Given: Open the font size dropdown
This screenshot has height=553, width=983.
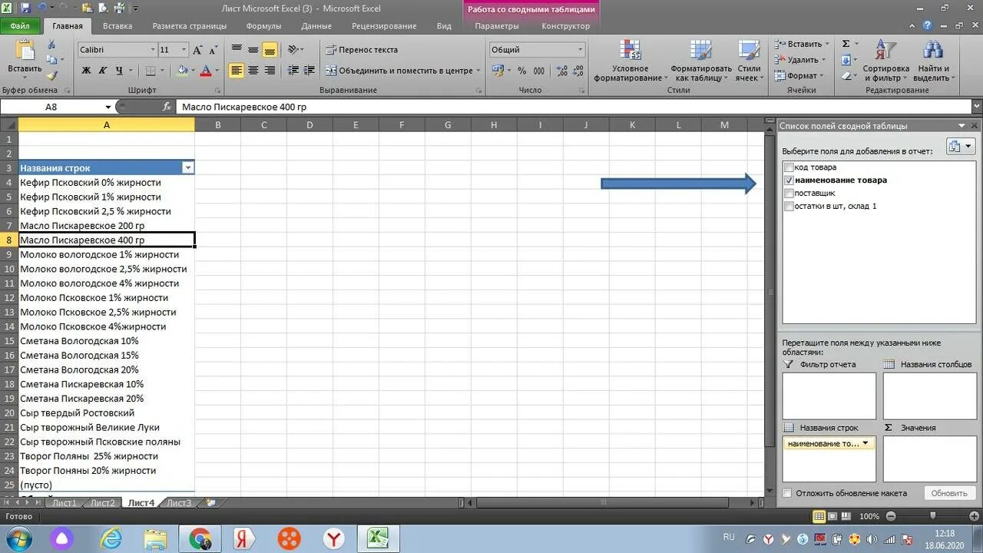Looking at the screenshot, I should (184, 50).
